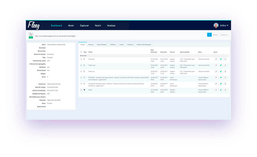Screen dimensions: 257x157
Task: Toggle the select-all tasks checkbox in header
Action: [81, 52]
